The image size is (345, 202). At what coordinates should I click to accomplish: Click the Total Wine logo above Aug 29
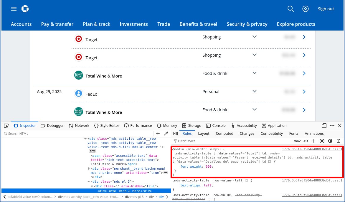[79, 75]
